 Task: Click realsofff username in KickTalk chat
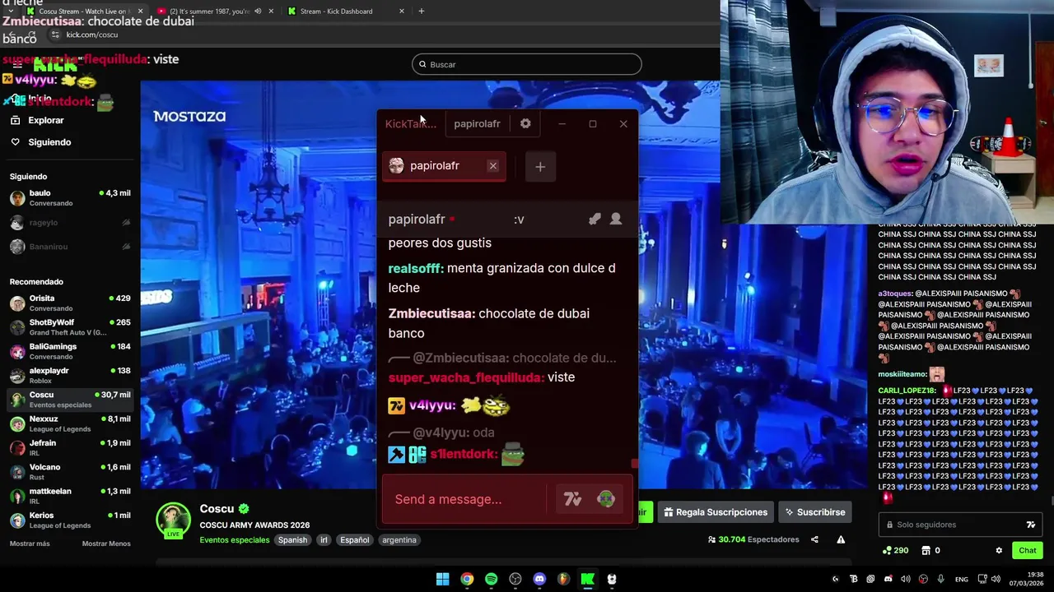(416, 268)
